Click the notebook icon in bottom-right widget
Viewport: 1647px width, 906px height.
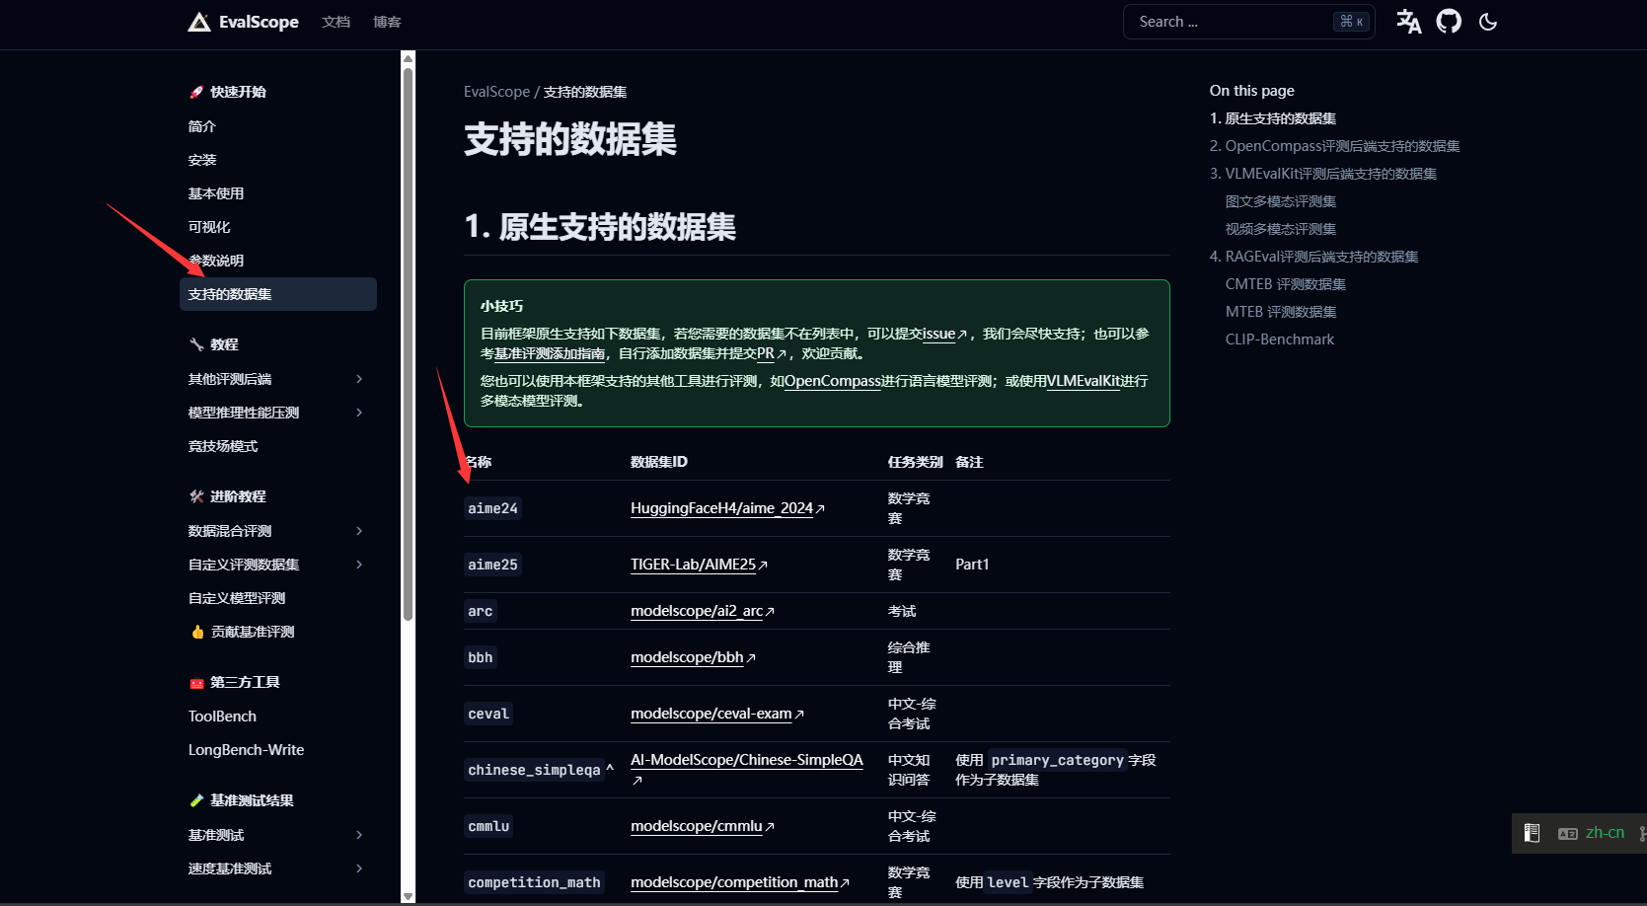tap(1532, 833)
